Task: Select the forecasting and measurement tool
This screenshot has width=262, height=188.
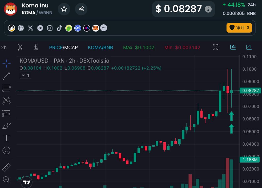Action: [x=6, y=113]
